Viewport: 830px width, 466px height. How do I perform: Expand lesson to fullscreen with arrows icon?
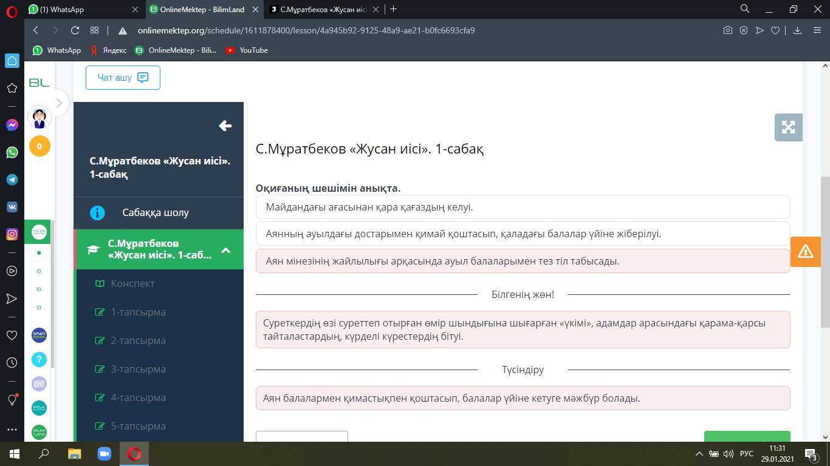pos(789,127)
